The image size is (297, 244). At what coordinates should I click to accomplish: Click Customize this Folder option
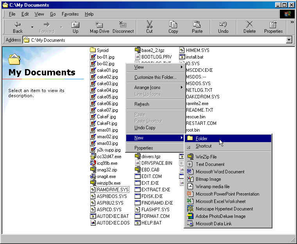tap(155, 77)
